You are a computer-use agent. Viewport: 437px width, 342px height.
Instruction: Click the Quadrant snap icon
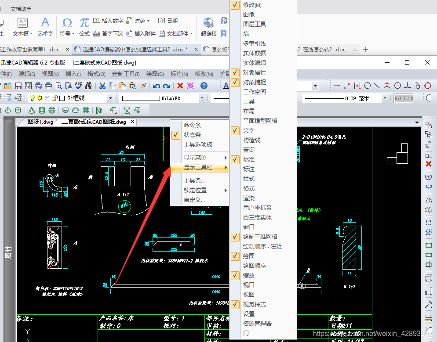tap(427, 86)
